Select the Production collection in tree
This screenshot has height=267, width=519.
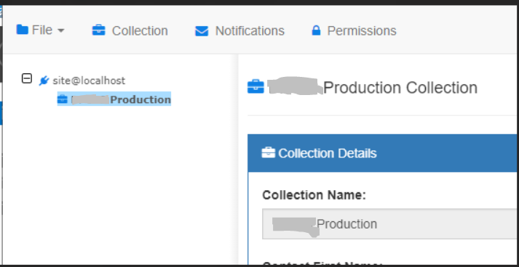point(114,99)
